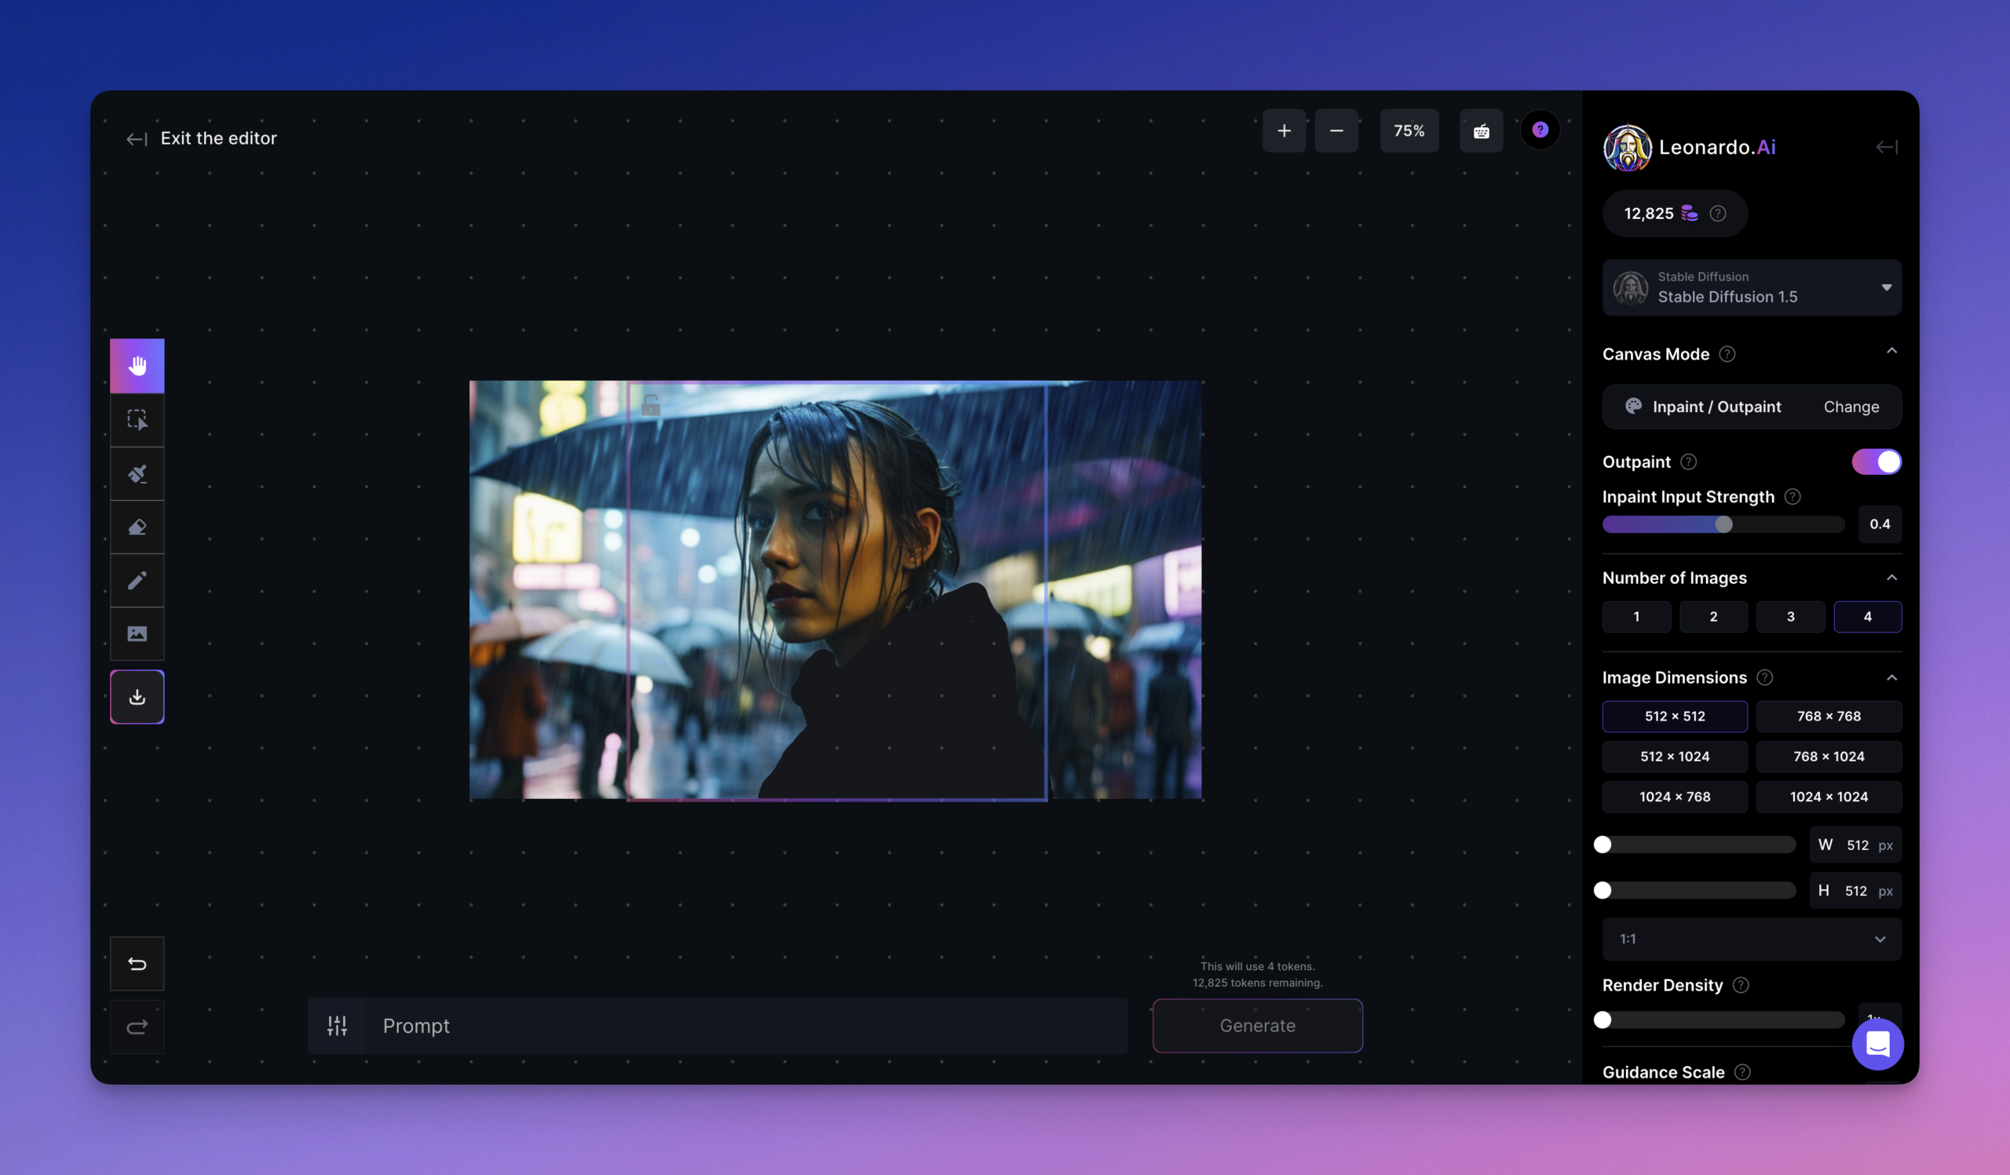Show Render Density help tooltip
This screenshot has height=1175, width=2010.
[1741, 985]
